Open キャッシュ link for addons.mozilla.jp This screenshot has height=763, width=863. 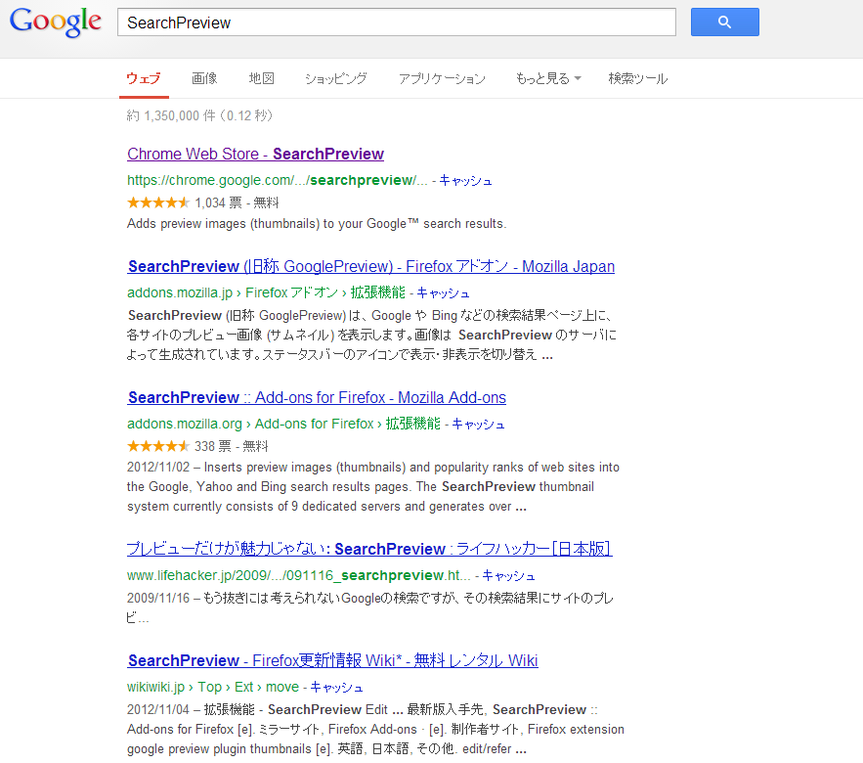pyautogui.click(x=443, y=293)
